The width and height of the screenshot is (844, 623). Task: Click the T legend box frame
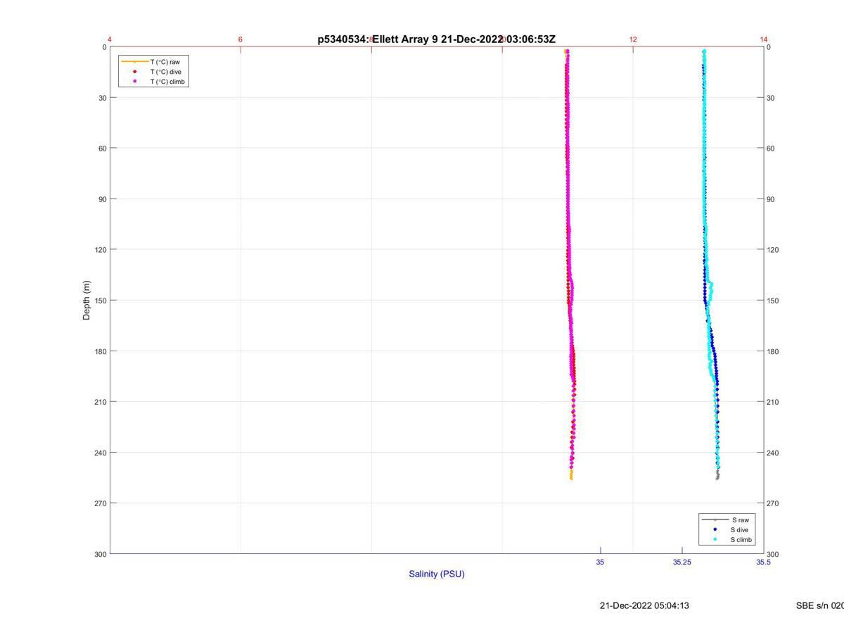(x=153, y=72)
